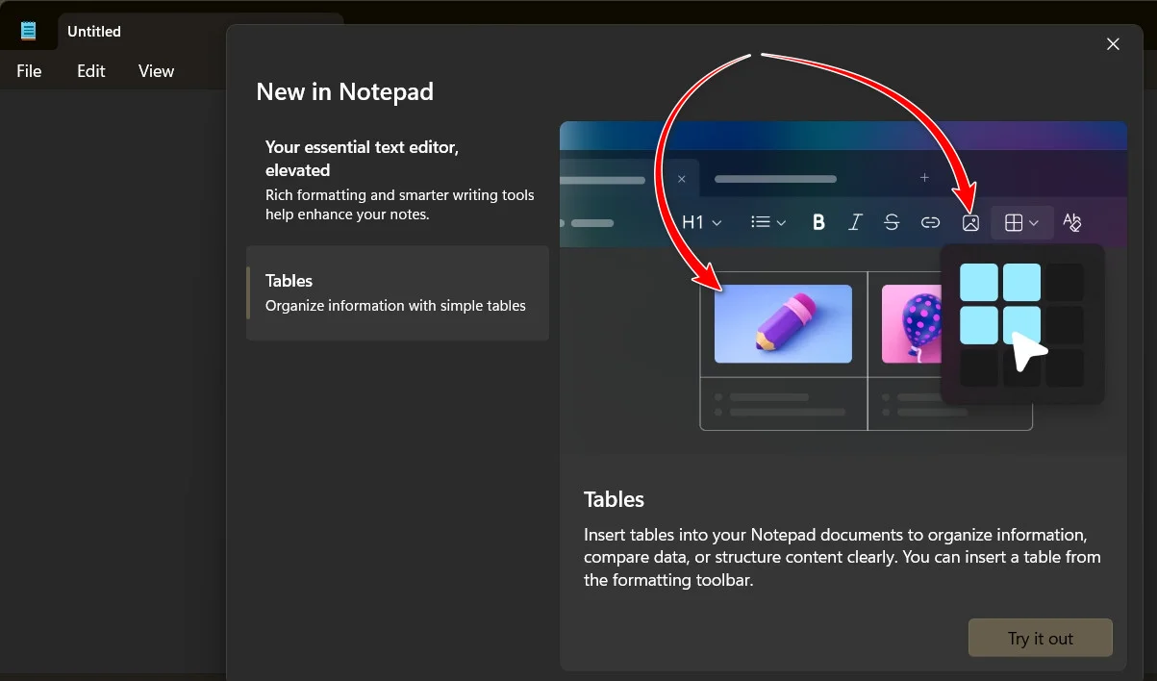Click the Italic icon in preview toolbar
Viewport: 1157px width, 681px height.
click(855, 222)
